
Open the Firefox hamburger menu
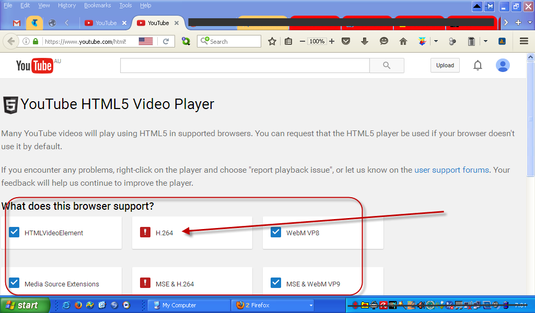[524, 42]
